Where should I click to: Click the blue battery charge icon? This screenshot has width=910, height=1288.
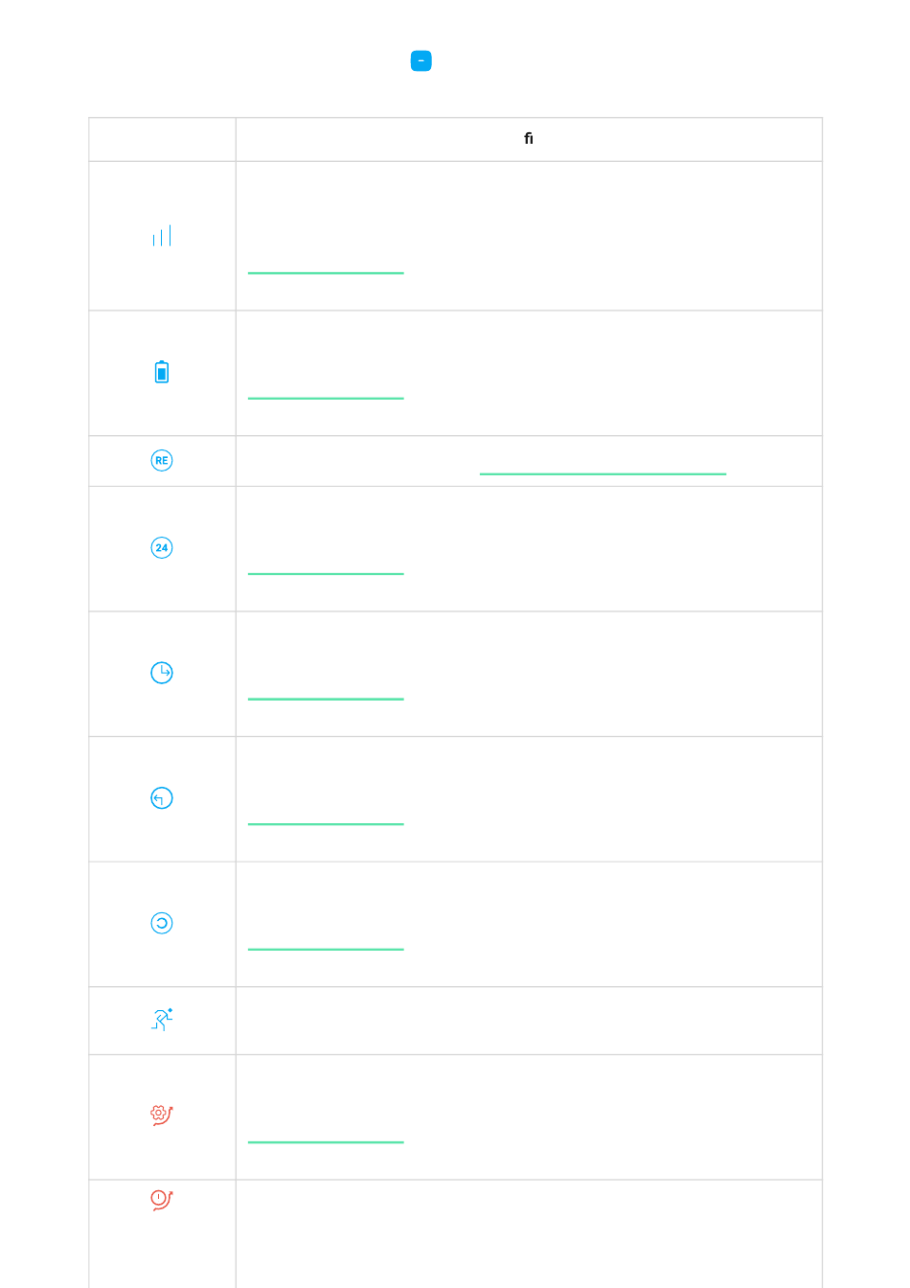click(x=162, y=372)
